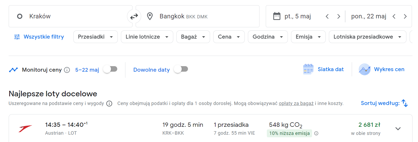Click the 10% niższa emisja badge

(x=289, y=133)
